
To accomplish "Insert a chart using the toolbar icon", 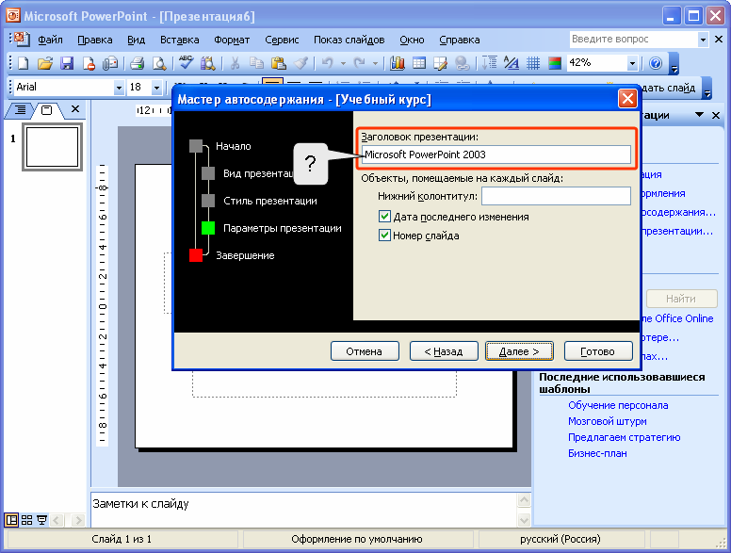I will 398,63.
